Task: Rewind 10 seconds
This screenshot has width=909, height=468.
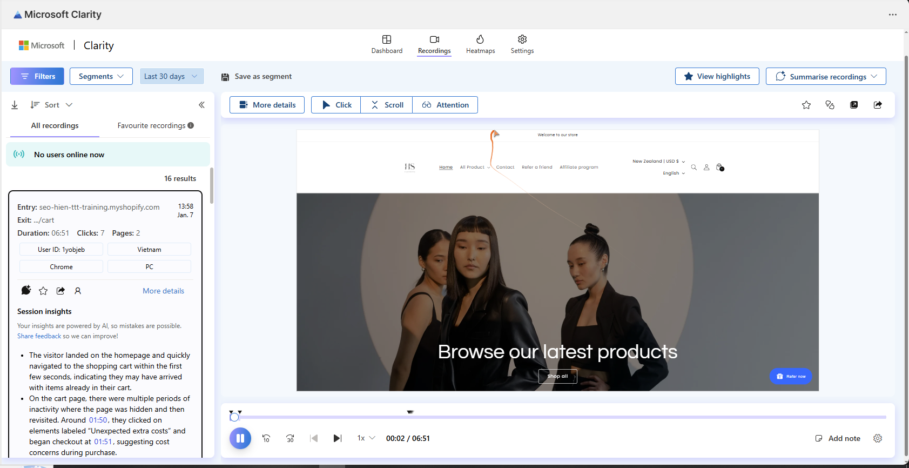Action: click(x=266, y=438)
